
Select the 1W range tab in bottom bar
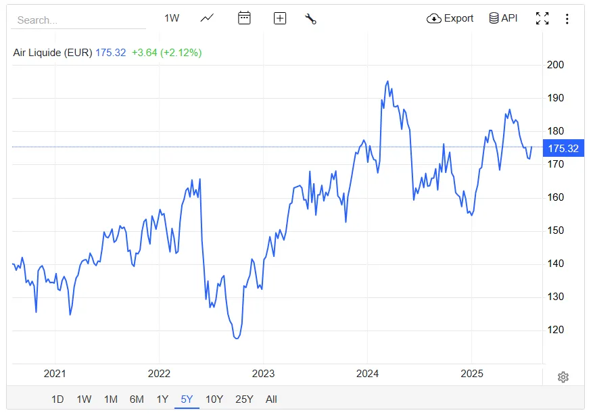pos(84,399)
